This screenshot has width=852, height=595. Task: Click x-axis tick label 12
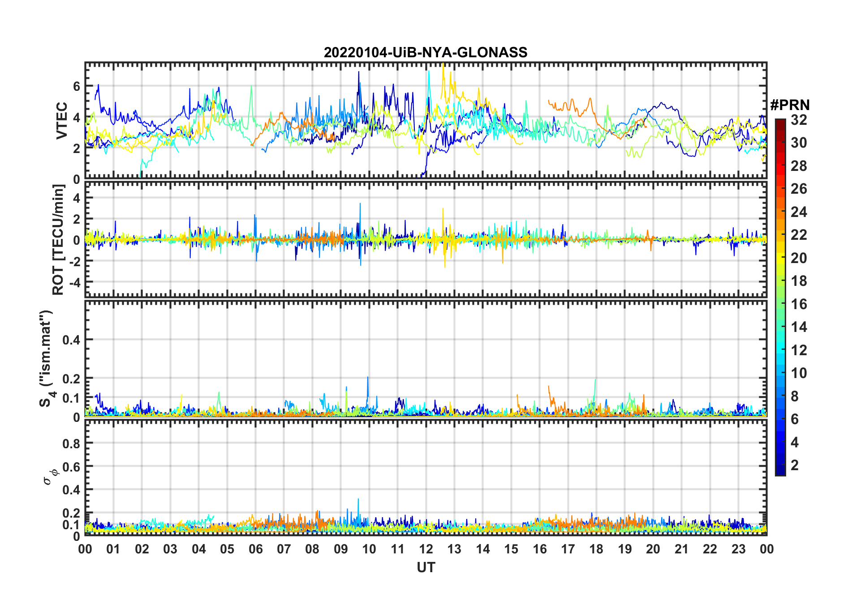tap(426, 549)
